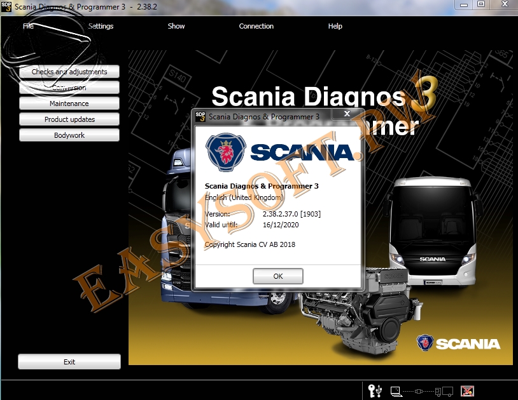Maximize the main application window
This screenshot has height=400, width=518.
click(481, 4)
